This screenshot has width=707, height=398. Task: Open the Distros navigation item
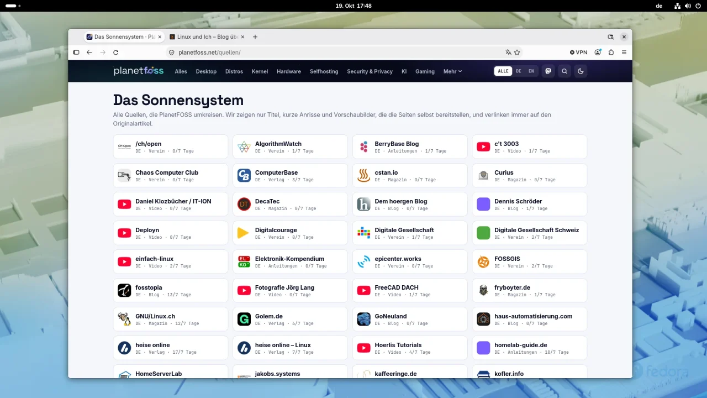234,71
